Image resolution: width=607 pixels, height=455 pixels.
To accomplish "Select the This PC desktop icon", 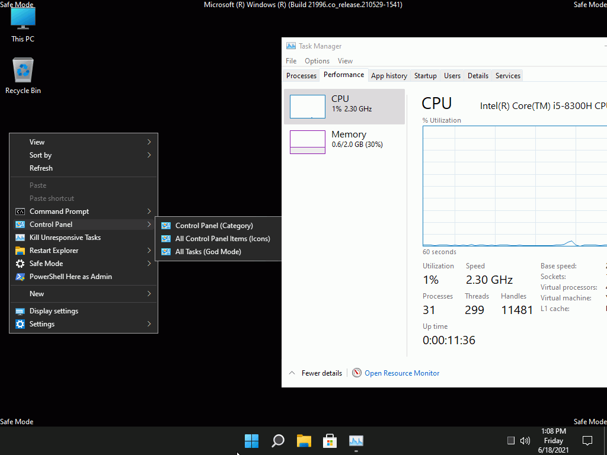I will pos(23,25).
